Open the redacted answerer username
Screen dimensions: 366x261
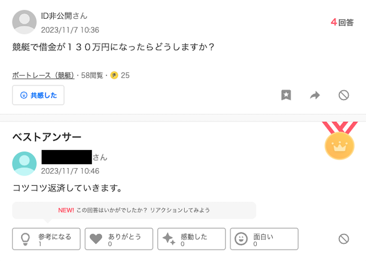[67, 157]
